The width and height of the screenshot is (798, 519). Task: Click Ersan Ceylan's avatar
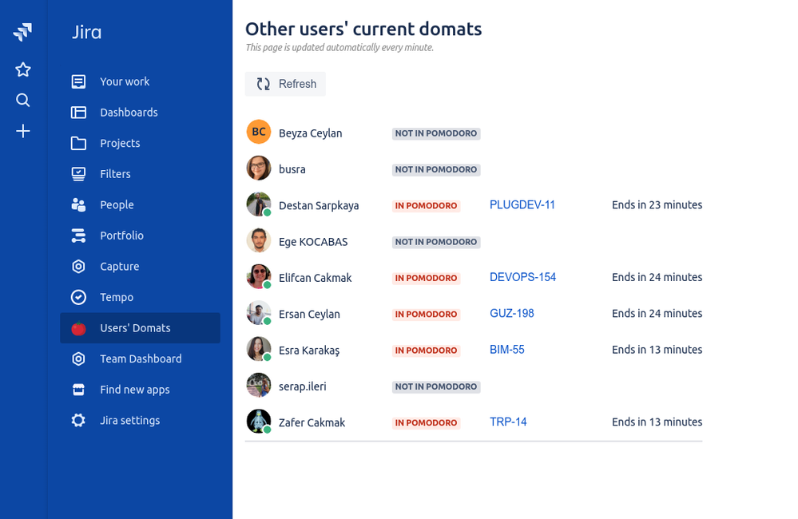(259, 313)
